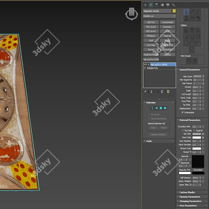The image size is (209, 209).
Task: Click first Hair Groups icon
Action: [x=189, y=61]
